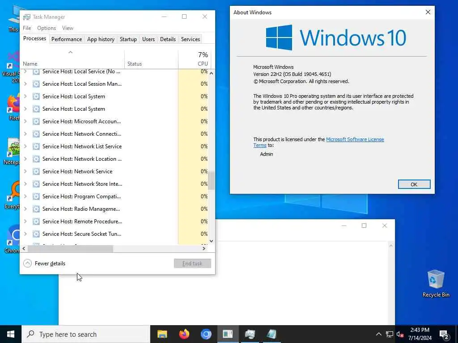Click the End task button
This screenshot has height=343, width=458.
pyautogui.click(x=192, y=264)
